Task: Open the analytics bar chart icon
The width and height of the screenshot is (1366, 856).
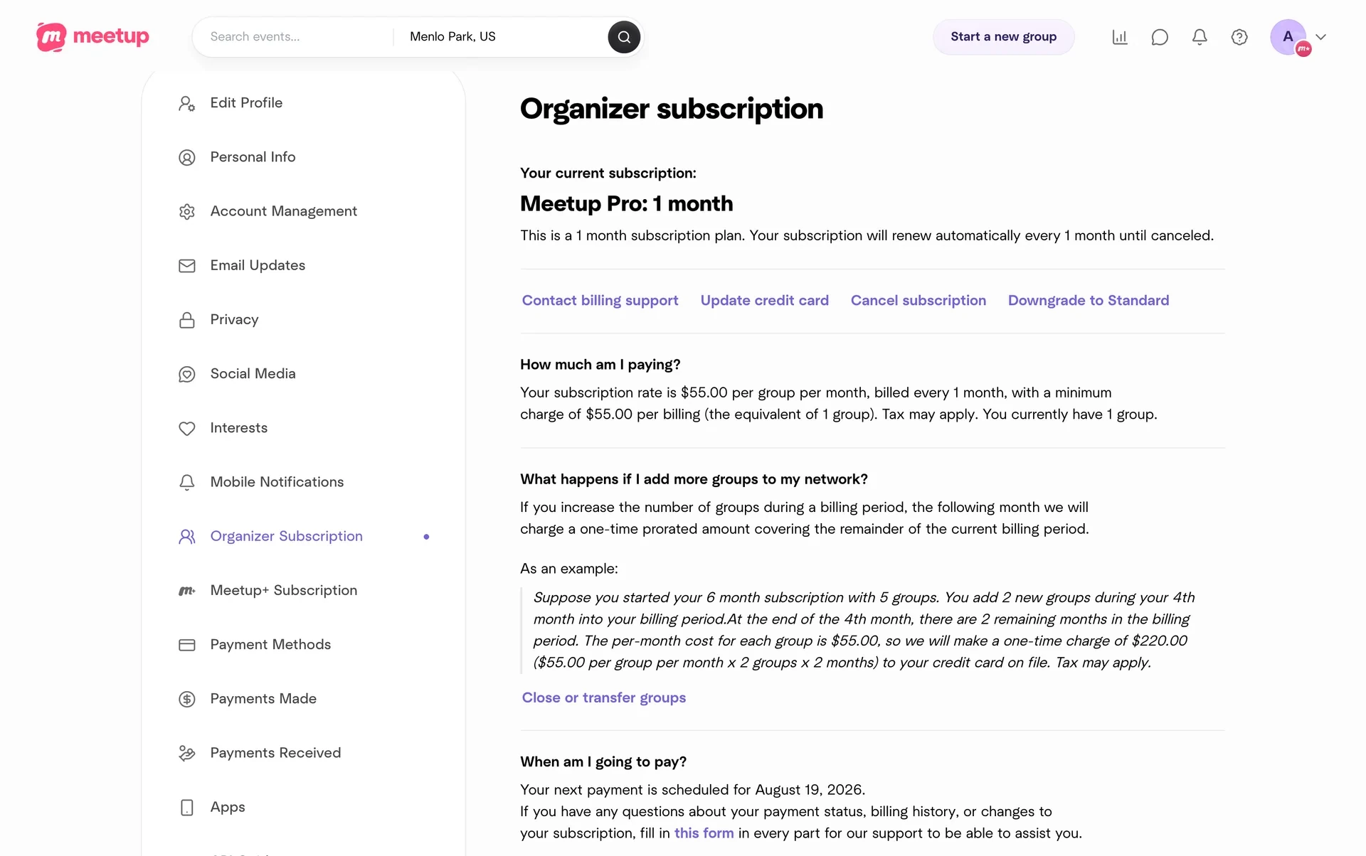Action: (x=1120, y=37)
